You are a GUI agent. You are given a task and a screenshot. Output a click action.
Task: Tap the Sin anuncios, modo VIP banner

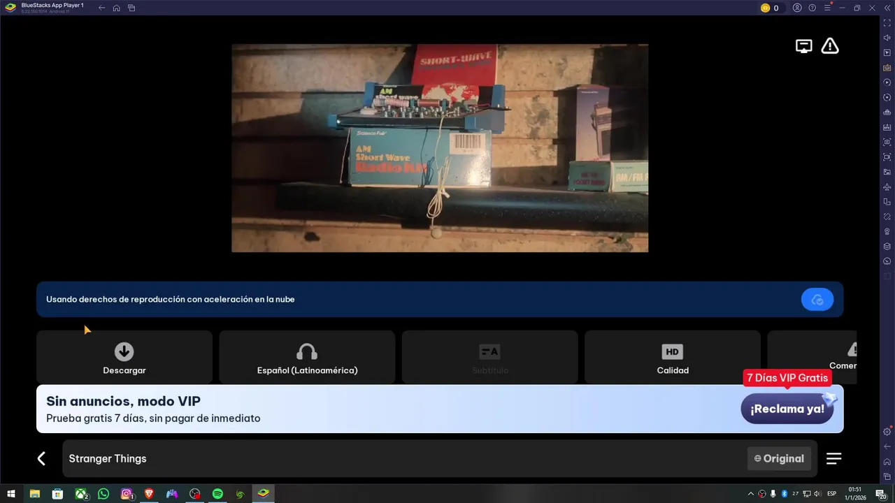(x=440, y=409)
